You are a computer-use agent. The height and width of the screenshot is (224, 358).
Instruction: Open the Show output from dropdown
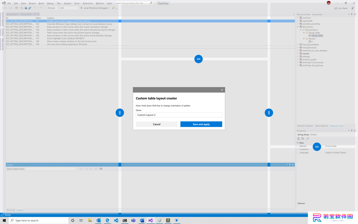click(x=51, y=169)
